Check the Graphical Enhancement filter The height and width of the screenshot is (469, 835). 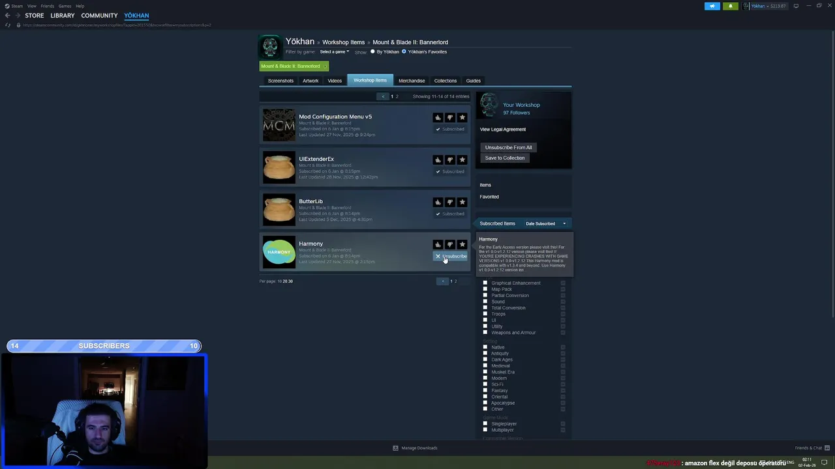coord(485,283)
